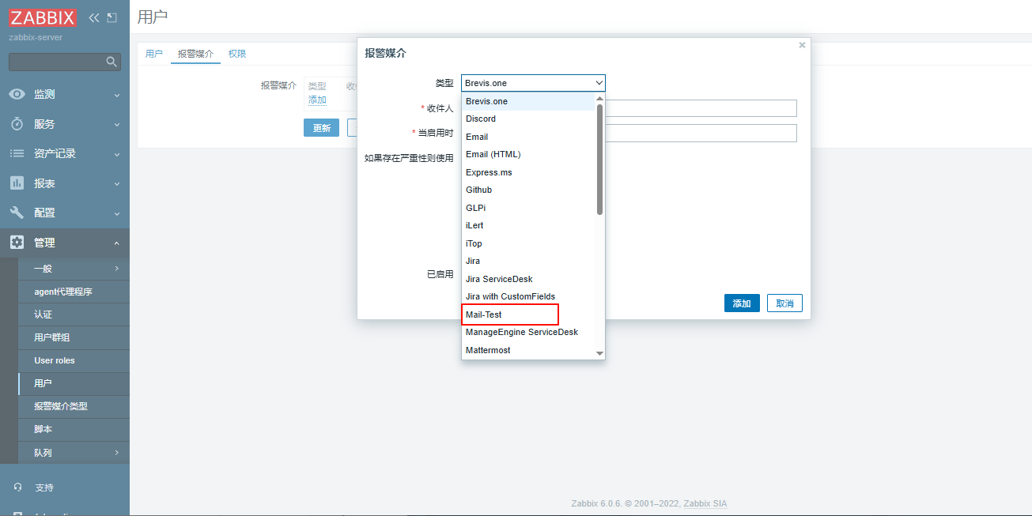1032x516 pixels.
Task: Click the search magnifier icon
Action: 112,62
